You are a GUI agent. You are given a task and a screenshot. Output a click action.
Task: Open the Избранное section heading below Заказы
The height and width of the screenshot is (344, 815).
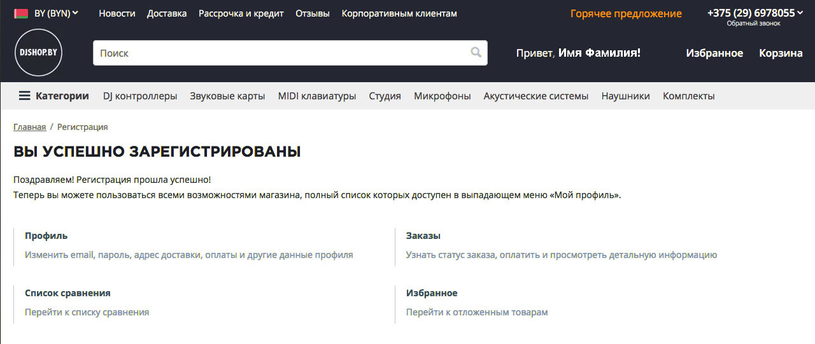(432, 293)
